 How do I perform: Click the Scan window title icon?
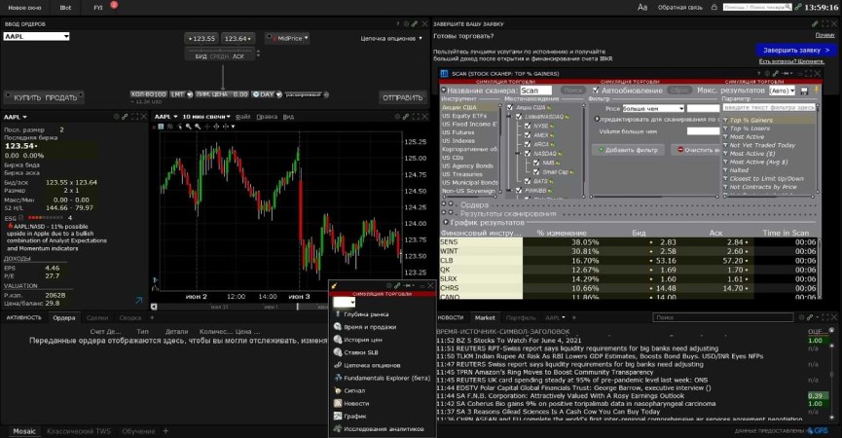click(444, 74)
